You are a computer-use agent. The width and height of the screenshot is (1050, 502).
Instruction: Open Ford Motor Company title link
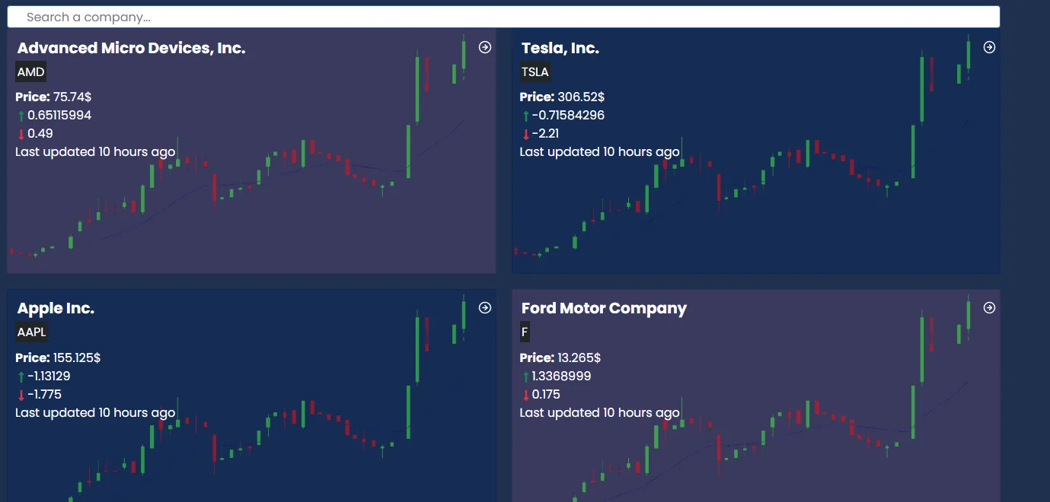(604, 308)
